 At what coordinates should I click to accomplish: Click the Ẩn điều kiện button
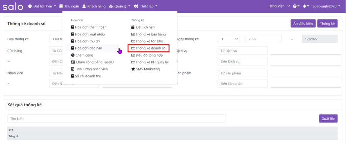coord(303,24)
